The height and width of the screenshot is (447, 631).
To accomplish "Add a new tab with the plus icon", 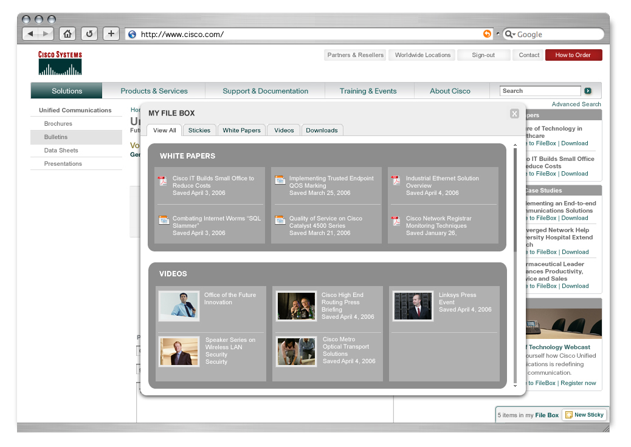I will click(111, 34).
